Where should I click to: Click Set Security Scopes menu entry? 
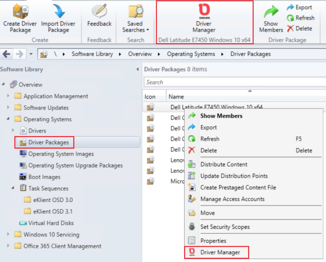225,227
